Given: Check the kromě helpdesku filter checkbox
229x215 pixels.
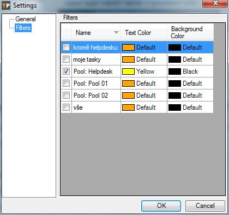Looking at the screenshot, I should tap(66, 47).
